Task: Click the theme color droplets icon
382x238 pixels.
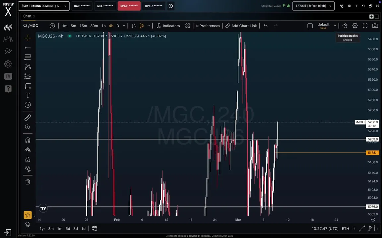Action: [342, 6]
